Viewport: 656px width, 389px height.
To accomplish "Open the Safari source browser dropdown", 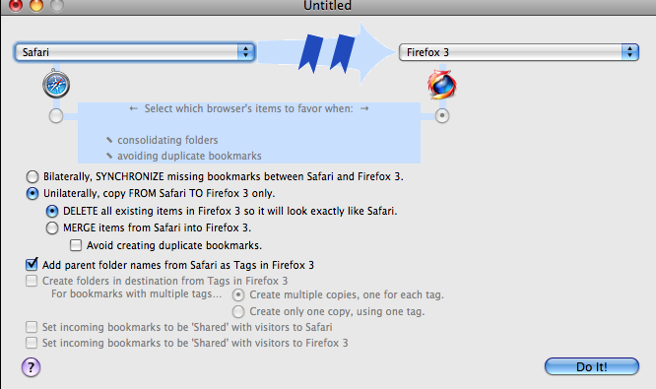I will click(x=135, y=52).
